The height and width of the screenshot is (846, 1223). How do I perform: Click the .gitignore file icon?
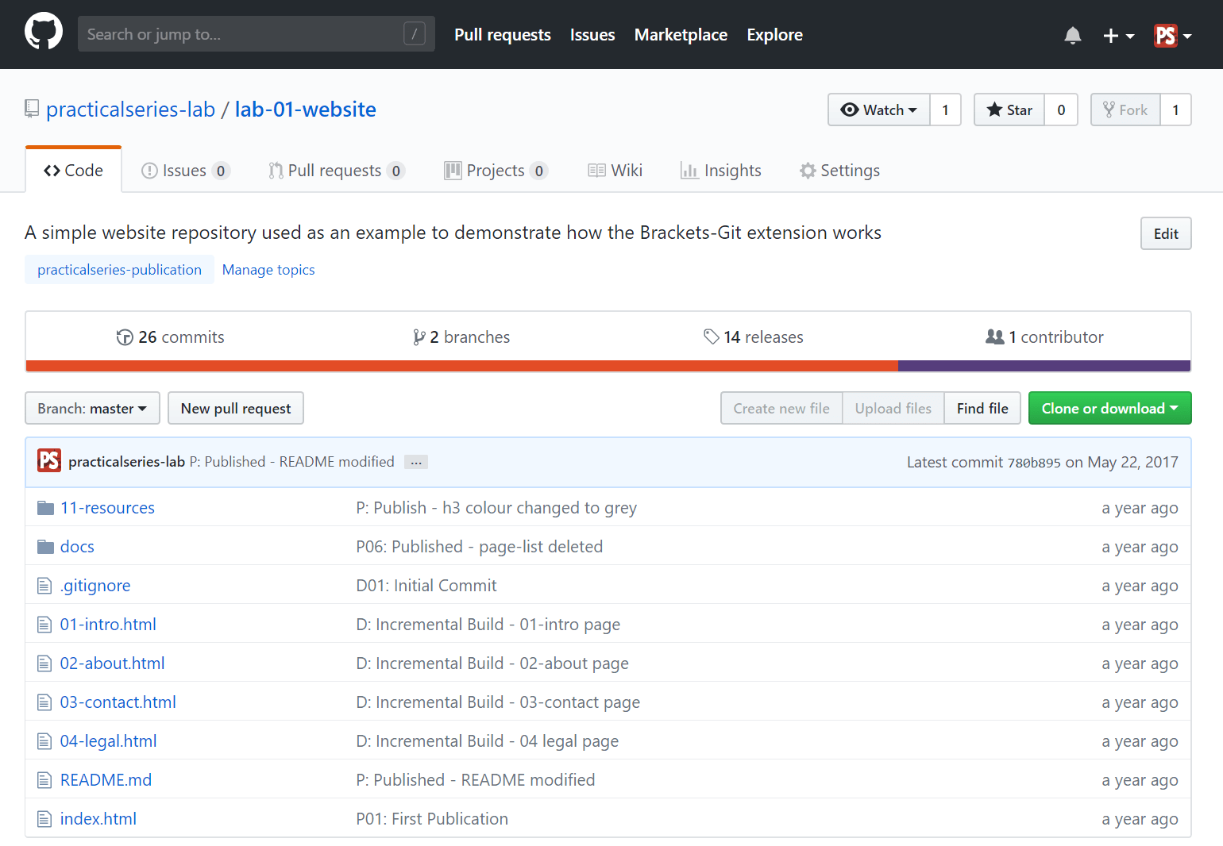44,586
